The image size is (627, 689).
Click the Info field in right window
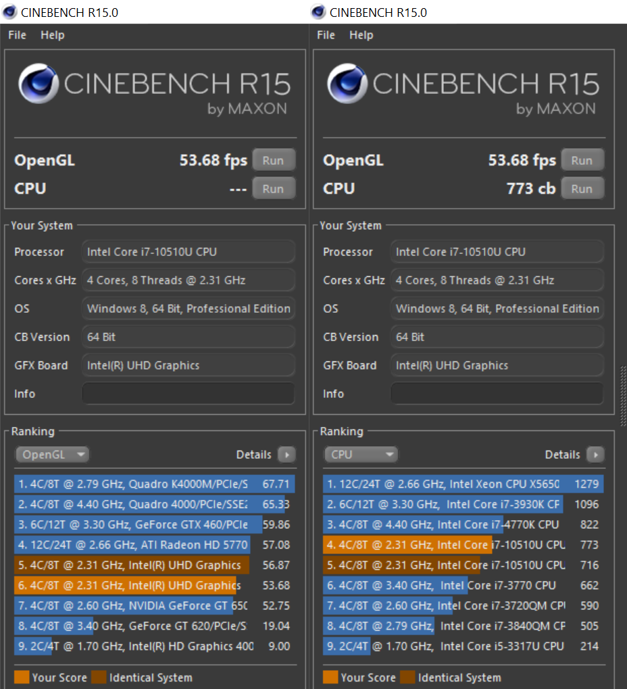(x=497, y=393)
